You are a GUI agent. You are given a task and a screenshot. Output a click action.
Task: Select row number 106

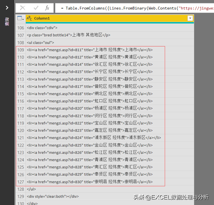point(21,28)
